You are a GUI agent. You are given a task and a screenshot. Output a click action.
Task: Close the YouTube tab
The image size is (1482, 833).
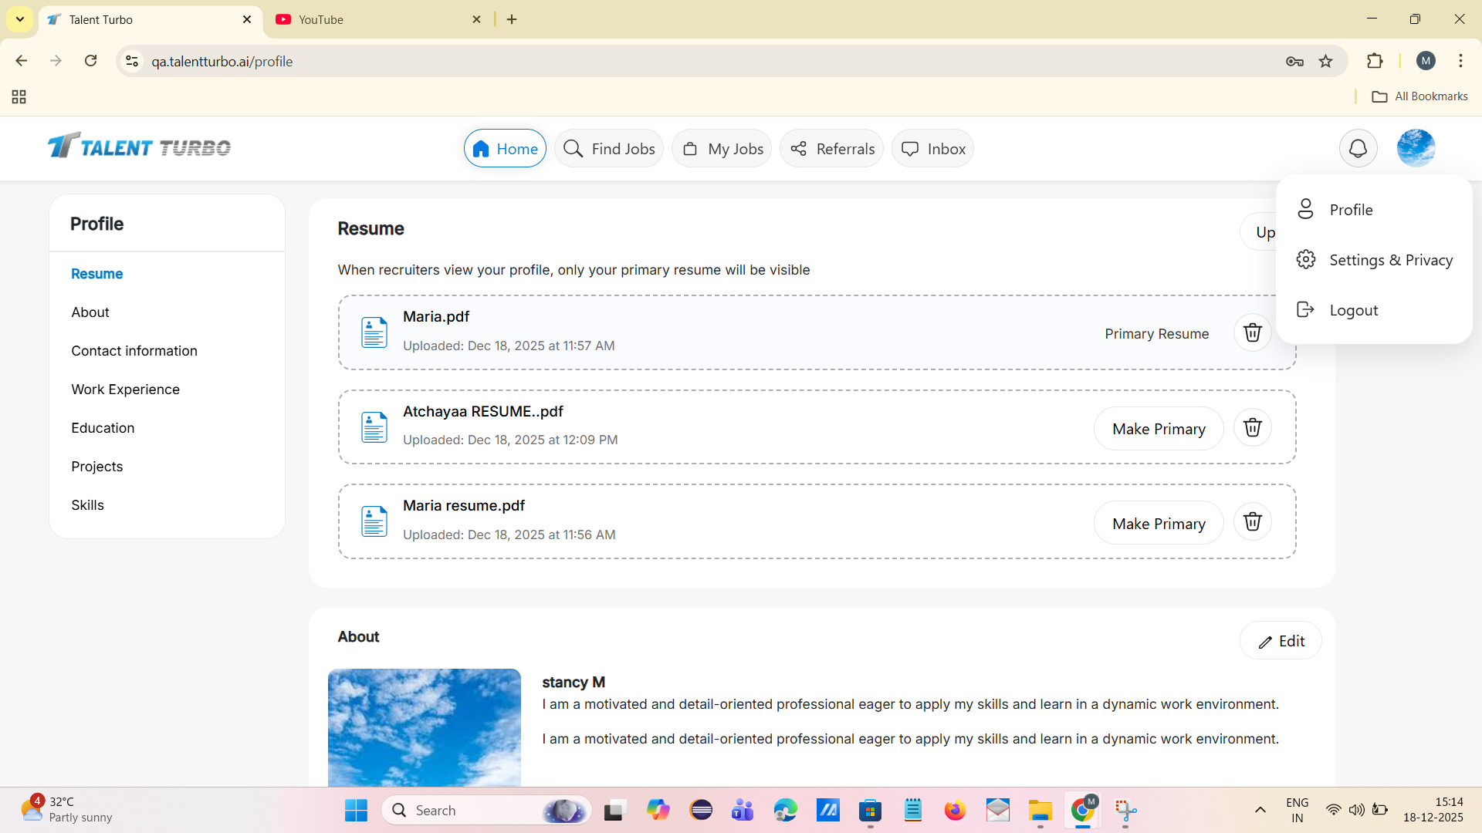tap(476, 19)
